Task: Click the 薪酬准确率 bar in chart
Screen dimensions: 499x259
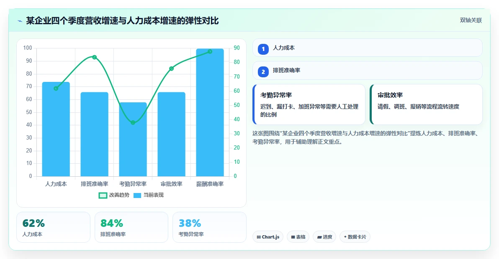Action: tap(210, 113)
